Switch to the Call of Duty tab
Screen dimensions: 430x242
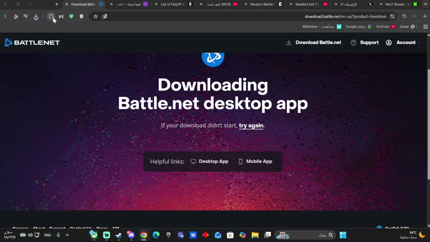[x=174, y=4]
